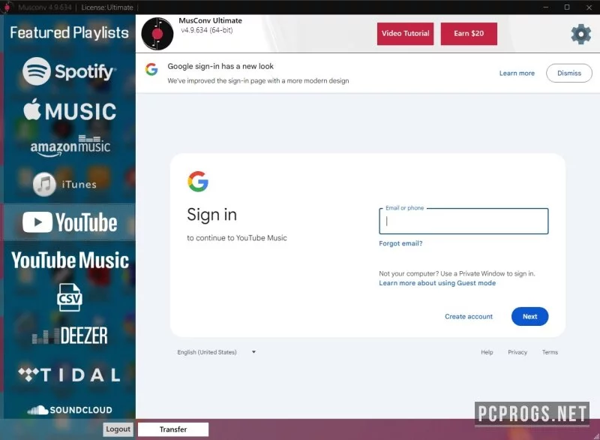Select the CSV file icon
Screen dimensions: 600x440
tap(69, 297)
